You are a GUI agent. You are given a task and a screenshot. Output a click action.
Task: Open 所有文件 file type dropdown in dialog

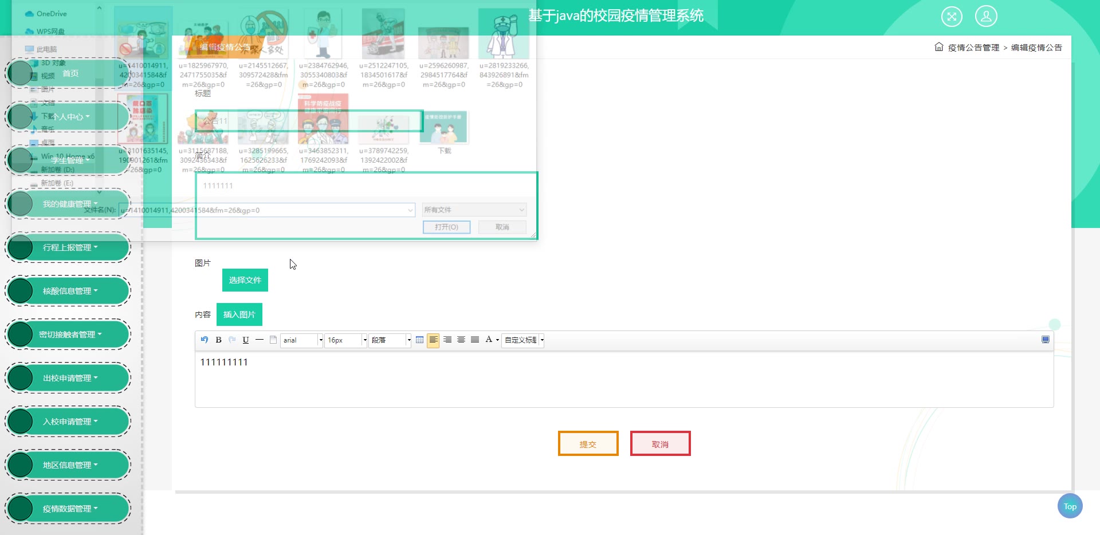[474, 210]
